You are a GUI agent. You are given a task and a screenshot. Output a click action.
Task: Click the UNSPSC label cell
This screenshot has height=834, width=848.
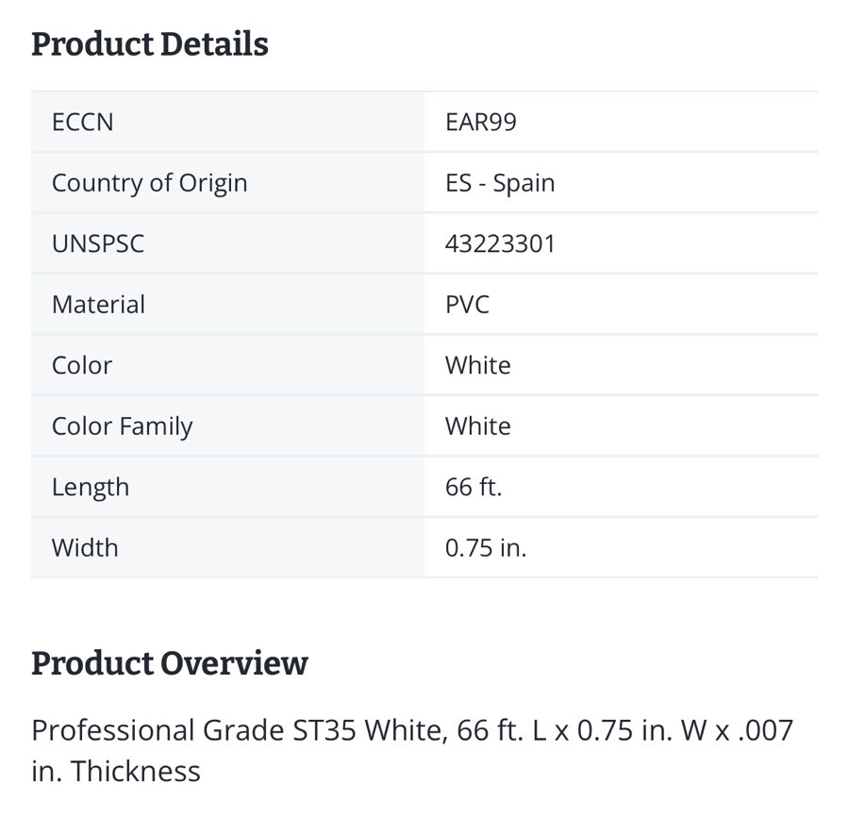pos(227,243)
